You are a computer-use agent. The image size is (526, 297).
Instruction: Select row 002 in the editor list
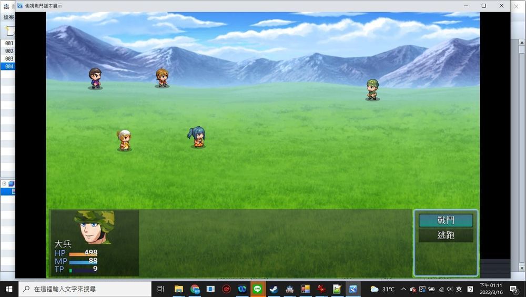(x=8, y=51)
